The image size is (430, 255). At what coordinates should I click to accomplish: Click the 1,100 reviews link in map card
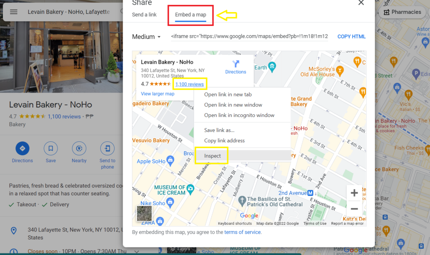tap(189, 84)
